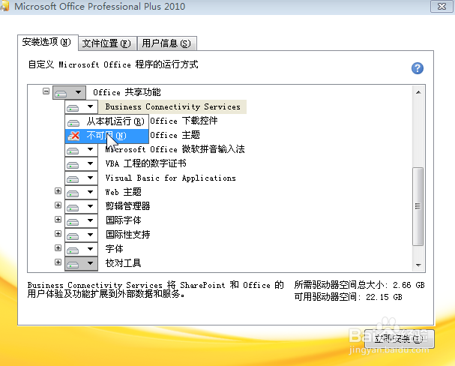
Task: Open install dropdown for Visual Basic for Applications
Action: click(81, 178)
